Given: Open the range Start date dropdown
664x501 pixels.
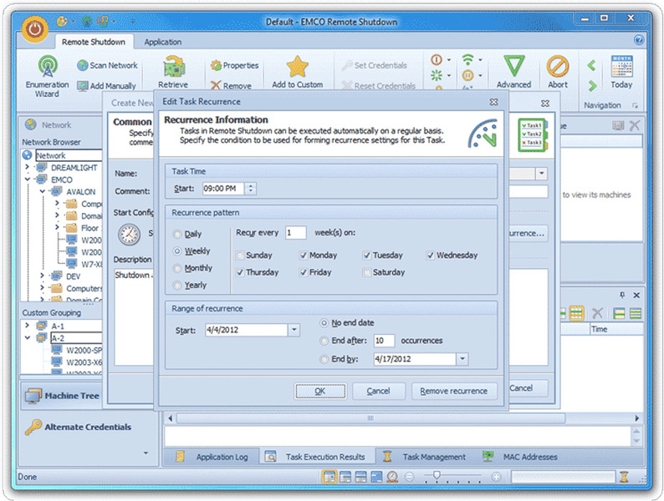Looking at the screenshot, I should tap(294, 330).
